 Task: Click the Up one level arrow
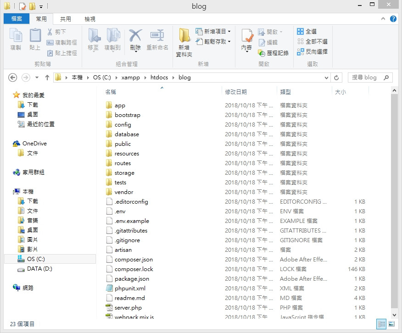47,78
